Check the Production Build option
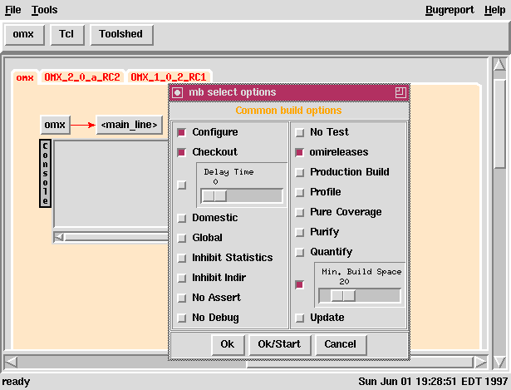511x390 pixels. tap(299, 172)
